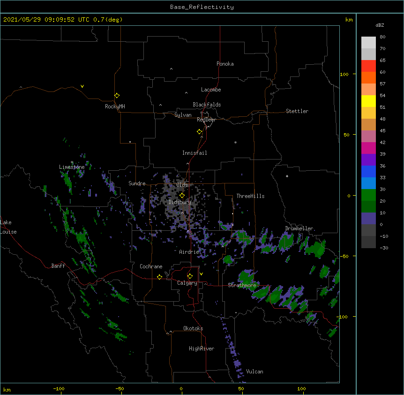Click the RockyMH label
This screenshot has width=404, height=395.
click(115, 106)
